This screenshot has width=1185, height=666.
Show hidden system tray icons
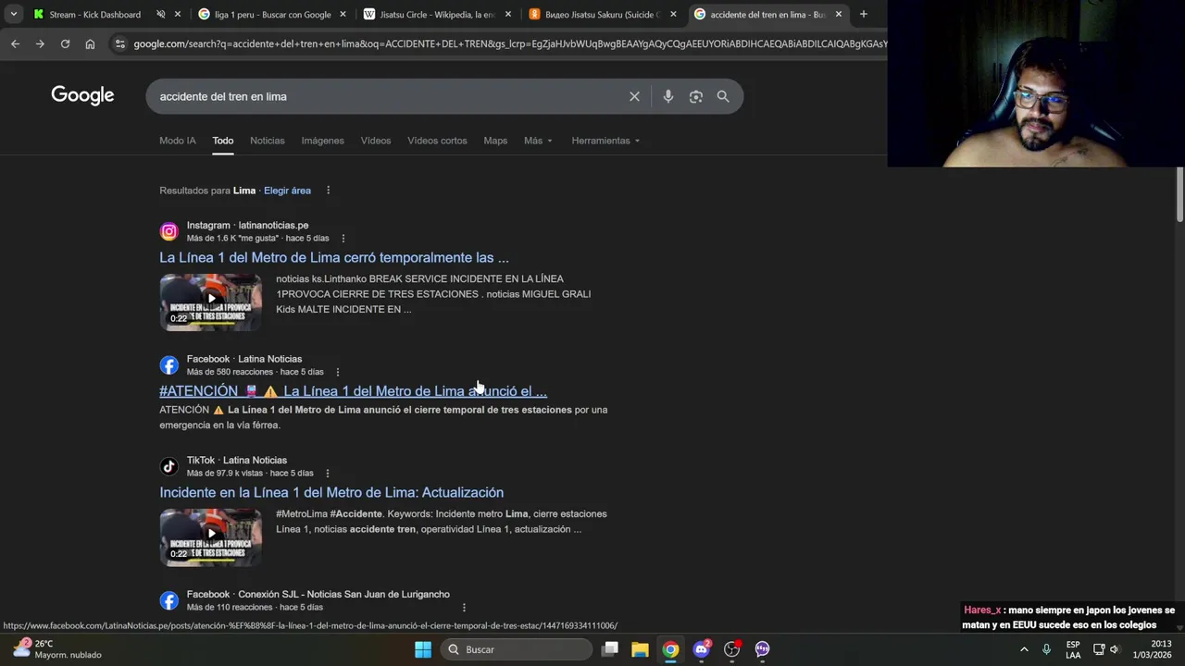tap(1024, 649)
